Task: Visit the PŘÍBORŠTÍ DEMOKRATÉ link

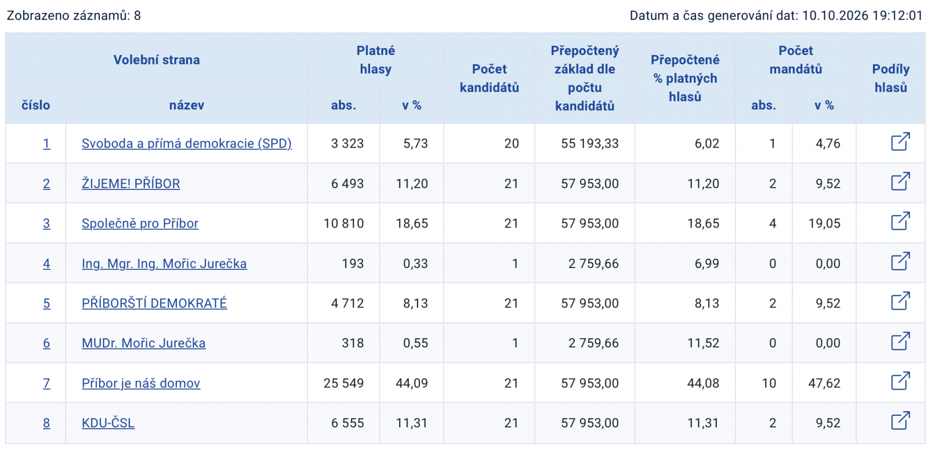Action: [x=154, y=303]
